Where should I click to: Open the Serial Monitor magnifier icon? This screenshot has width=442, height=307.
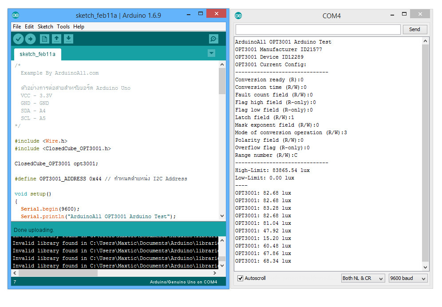coord(213,39)
